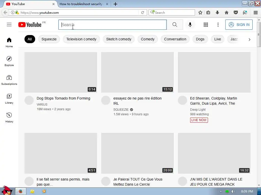Screen dimensions: 261x195
Task: Open Je Paierai TOUT Ce Que Vous title
Action: click(x=138, y=182)
